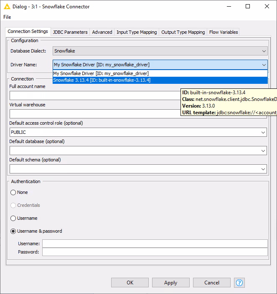Expand the Database Dialect dropdown

[x=264, y=51]
